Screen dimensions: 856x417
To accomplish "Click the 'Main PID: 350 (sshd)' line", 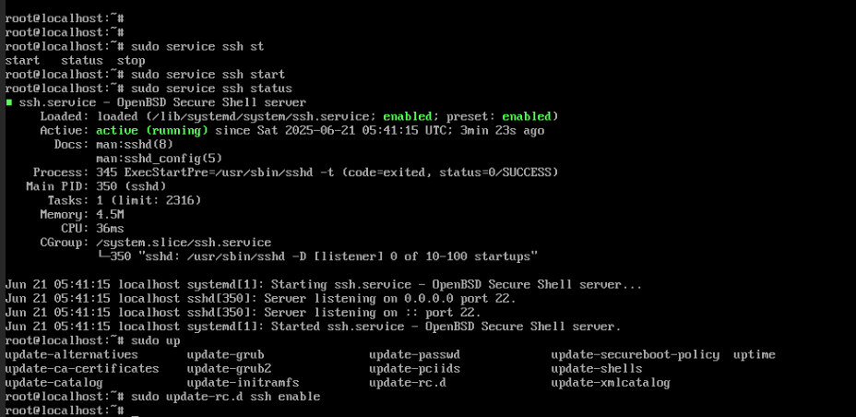I will 96,186.
